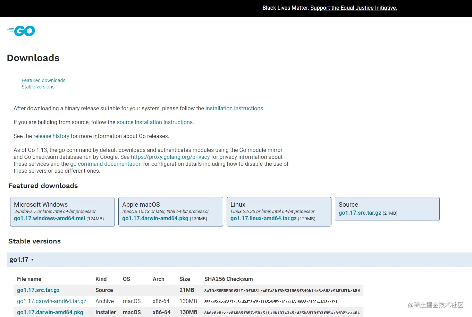Visit proxy.golang.org/privacy link
472x317 pixels.
click(170, 157)
